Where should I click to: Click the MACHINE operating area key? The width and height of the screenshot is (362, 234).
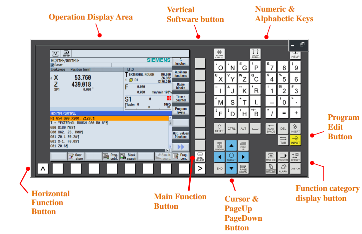271,157
